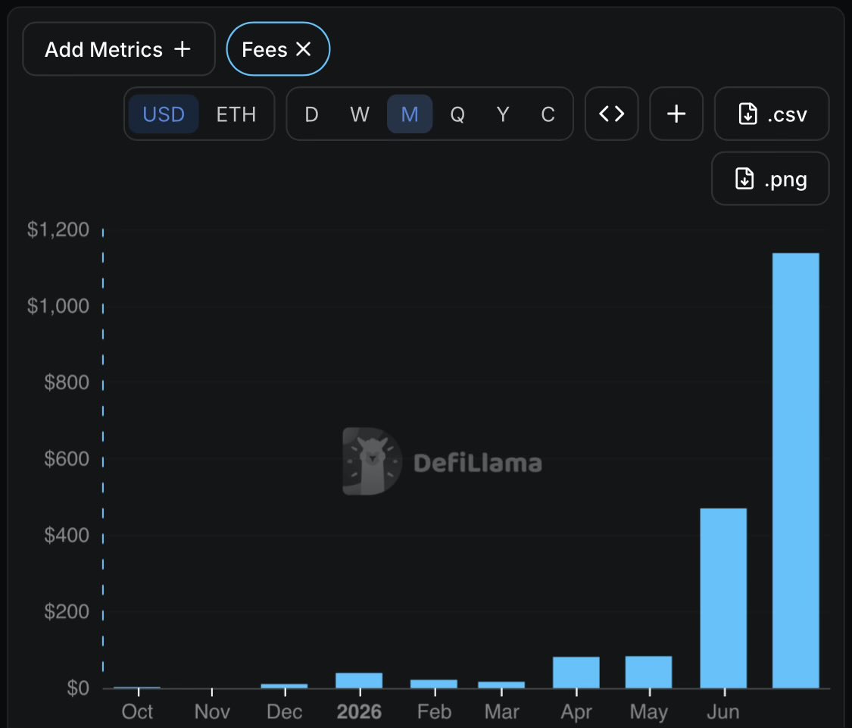Click the plus icon next to embed
852x728 pixels.
pos(676,114)
